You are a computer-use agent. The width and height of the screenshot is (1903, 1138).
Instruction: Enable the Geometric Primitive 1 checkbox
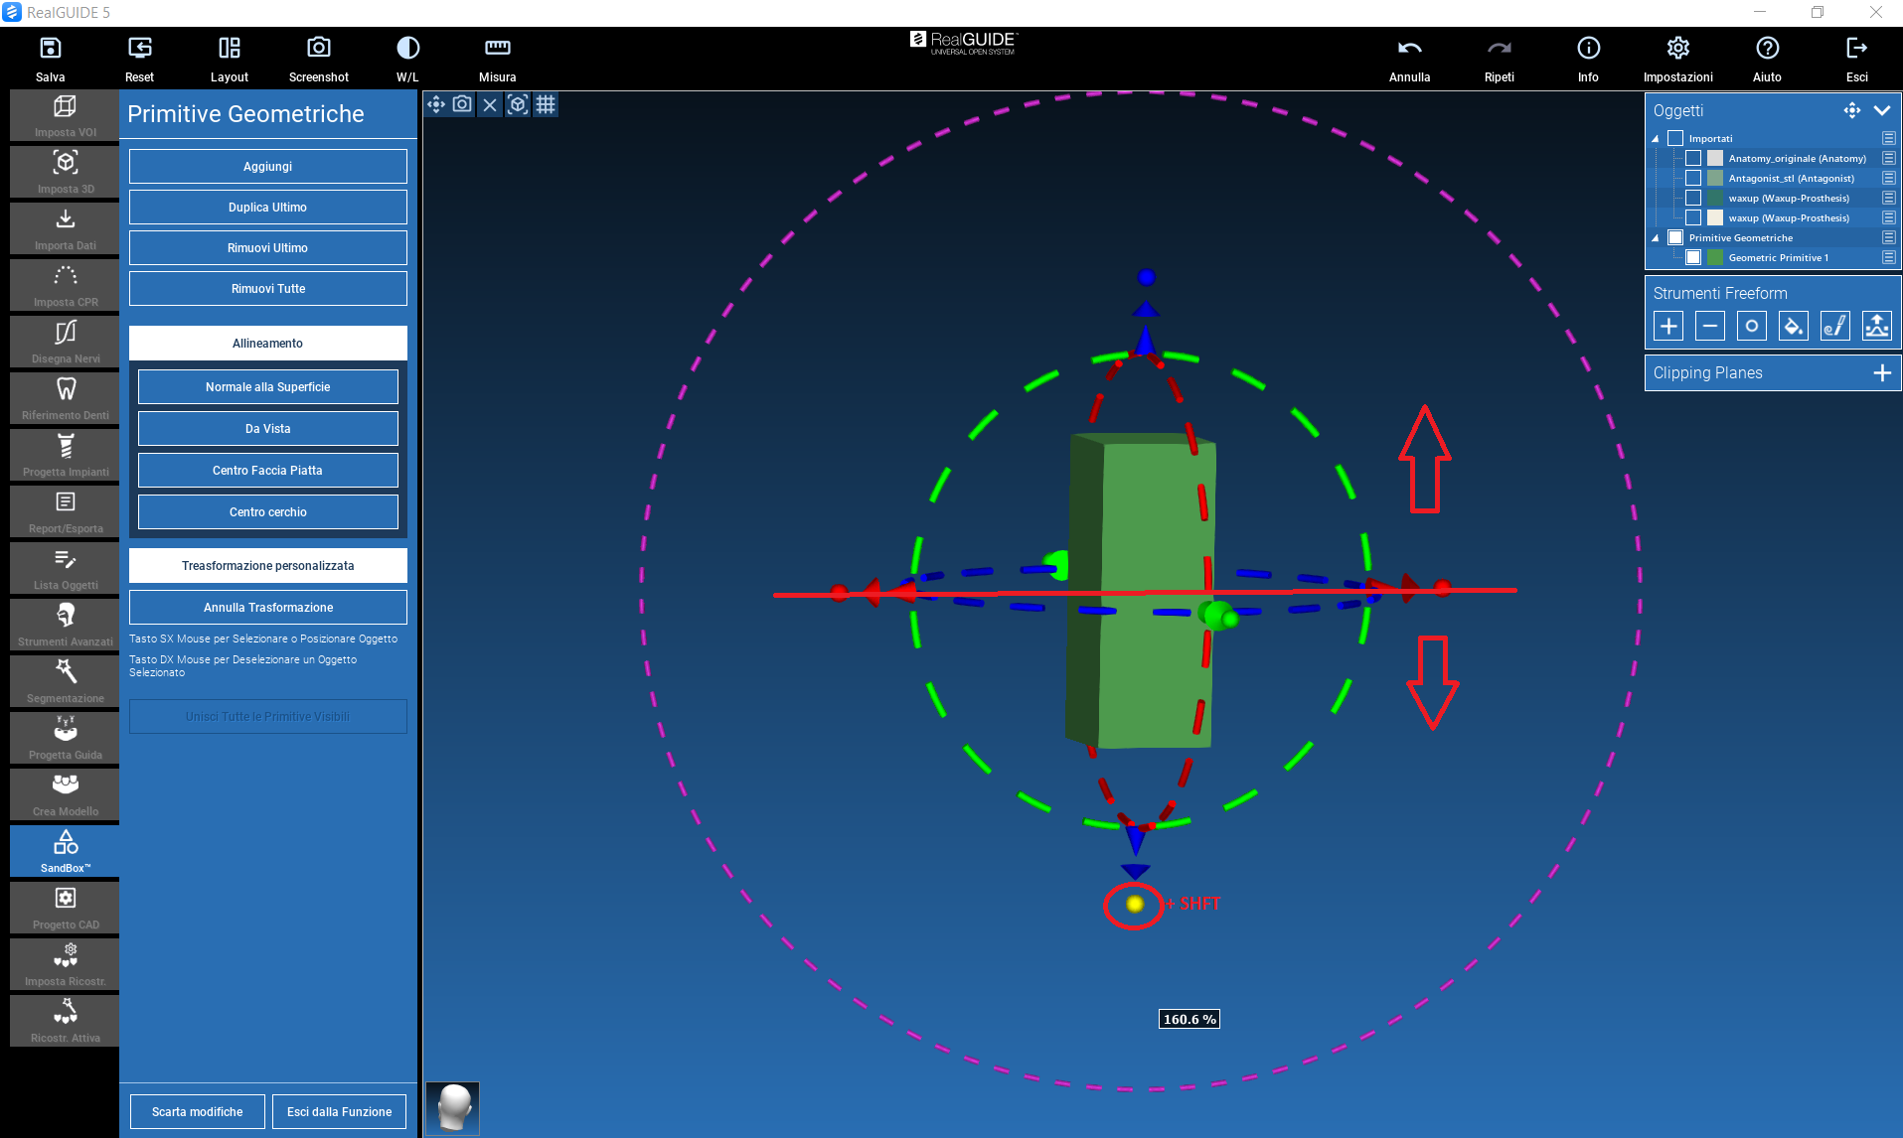[x=1693, y=257]
